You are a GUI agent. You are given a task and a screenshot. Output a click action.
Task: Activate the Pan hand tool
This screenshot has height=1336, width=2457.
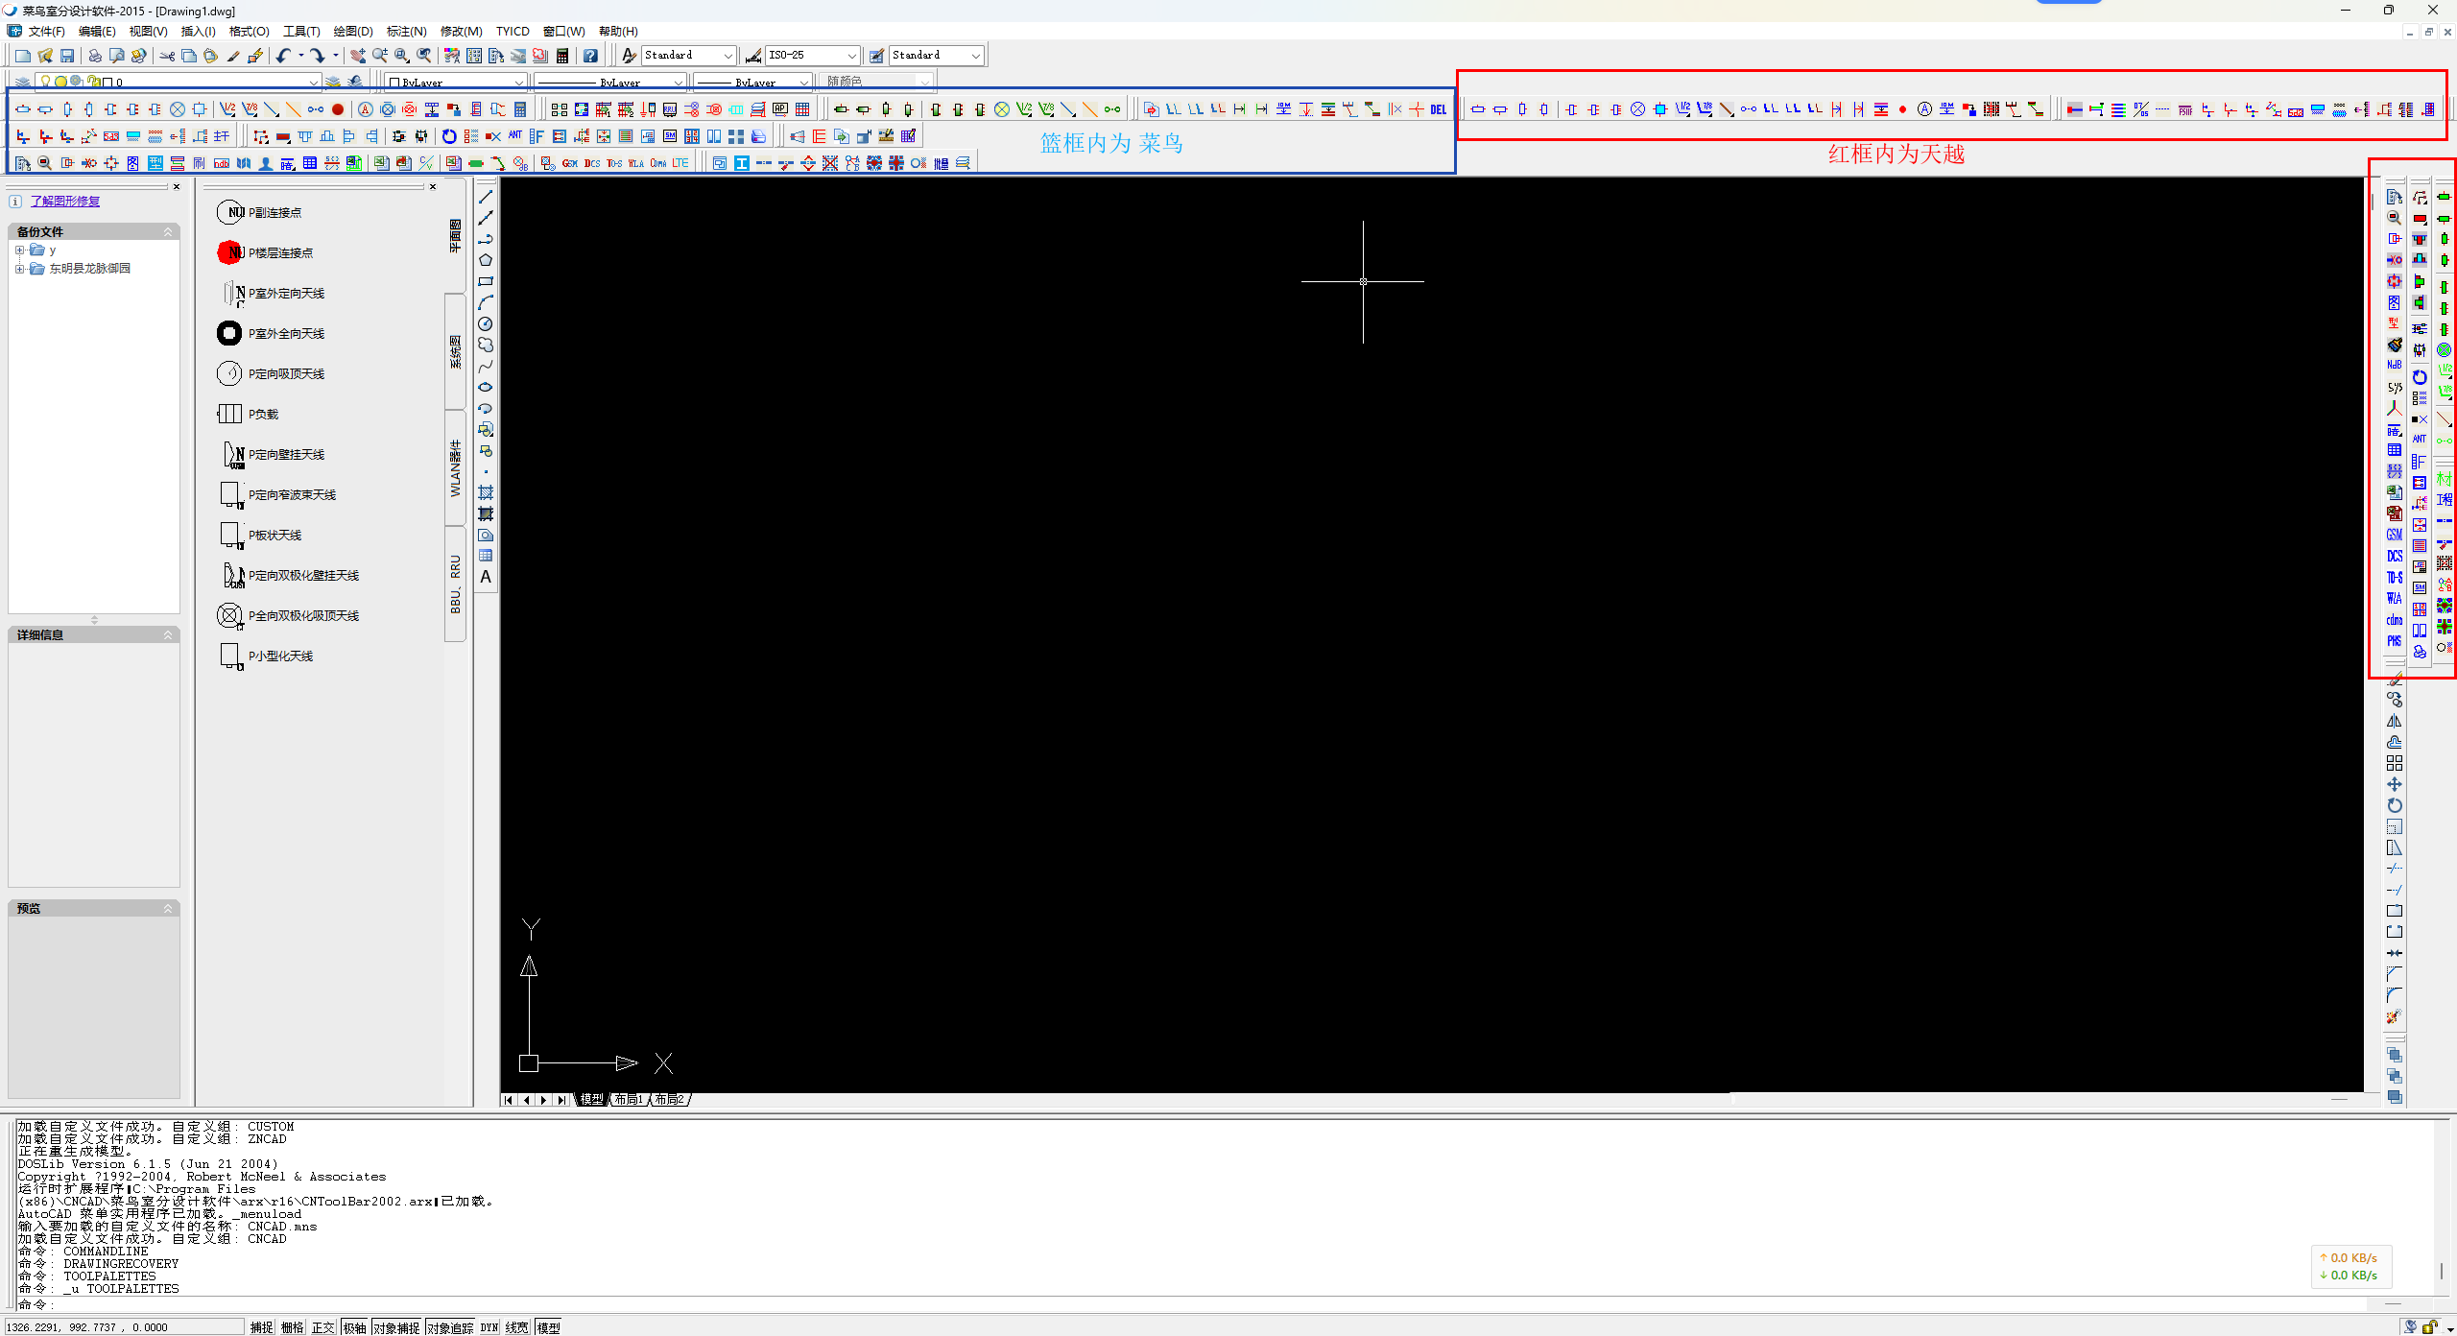(x=358, y=56)
